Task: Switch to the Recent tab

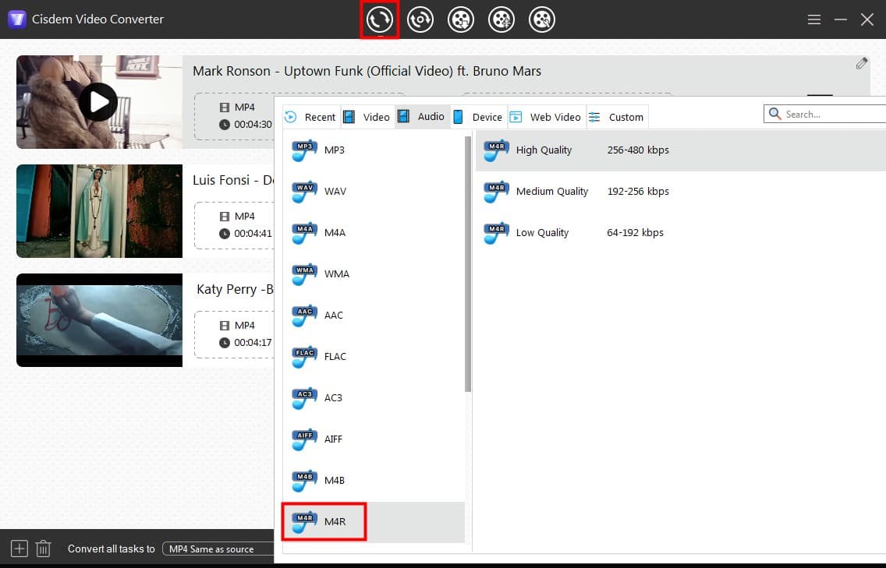Action: [x=310, y=117]
